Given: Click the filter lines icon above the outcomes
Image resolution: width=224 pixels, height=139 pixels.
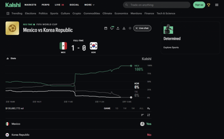Looking at the screenshot, I should (x=143, y=115).
